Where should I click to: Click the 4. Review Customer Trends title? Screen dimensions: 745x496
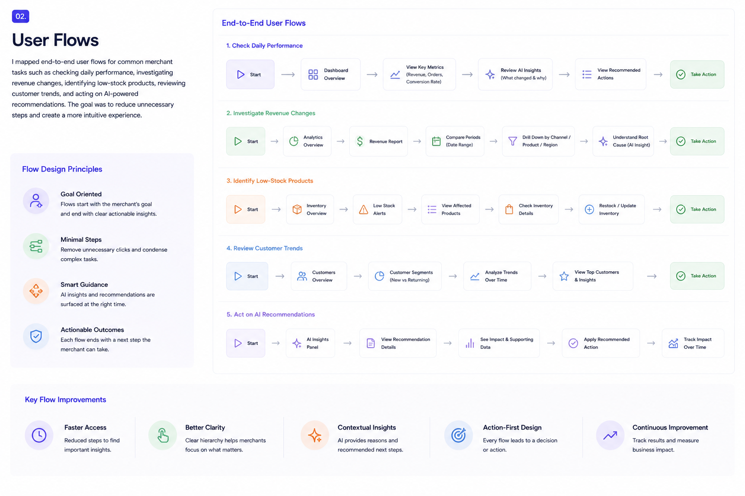(x=264, y=248)
